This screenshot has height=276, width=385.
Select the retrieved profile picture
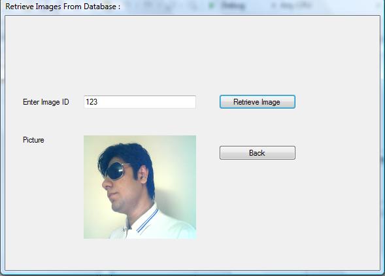[x=140, y=187]
